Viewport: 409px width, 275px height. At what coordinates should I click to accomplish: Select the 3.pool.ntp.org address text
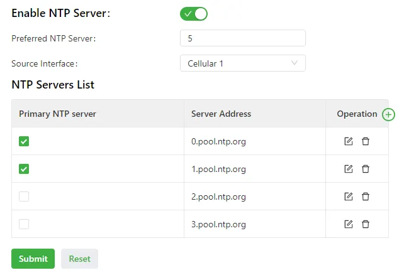[218, 224]
